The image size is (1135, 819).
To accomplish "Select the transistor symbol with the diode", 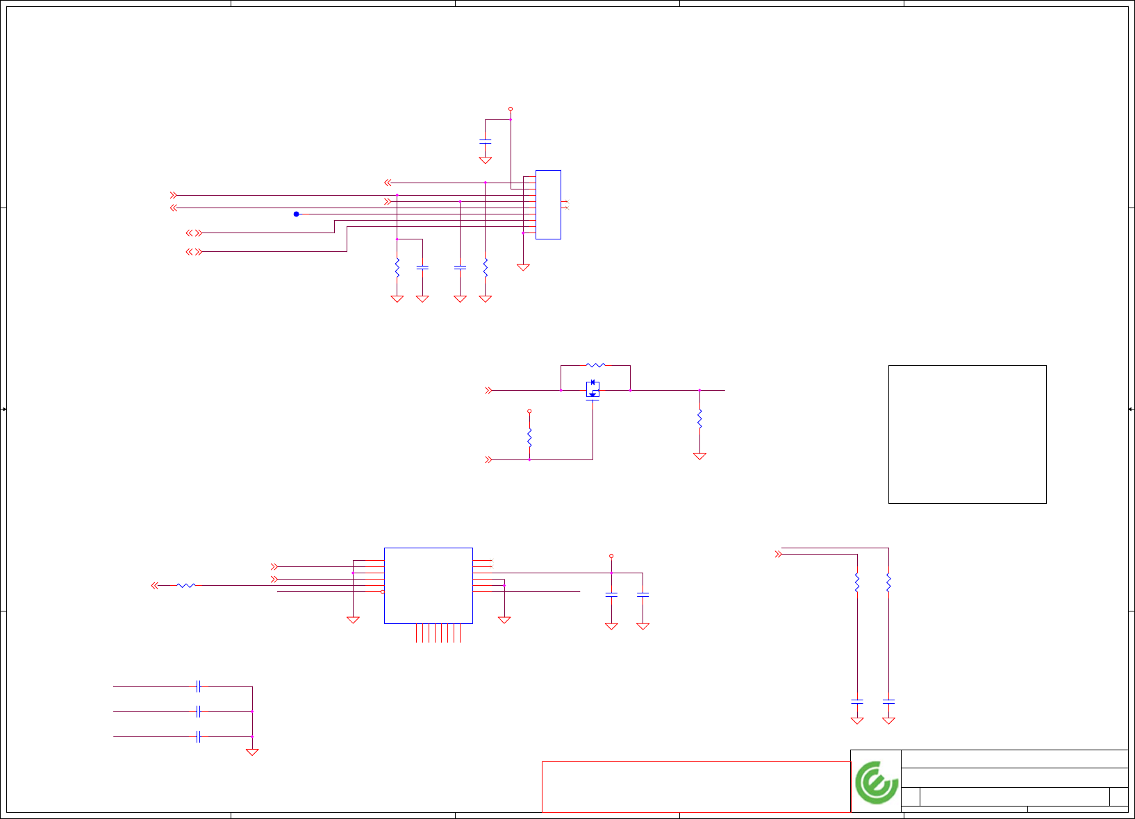I will click(593, 390).
